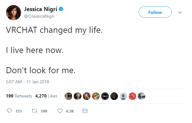View the 4,270 Likes list
Screen dimensions: 192x123
pos(46,96)
